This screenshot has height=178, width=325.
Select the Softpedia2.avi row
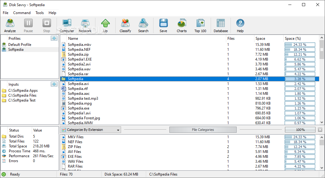(x=190, y=64)
